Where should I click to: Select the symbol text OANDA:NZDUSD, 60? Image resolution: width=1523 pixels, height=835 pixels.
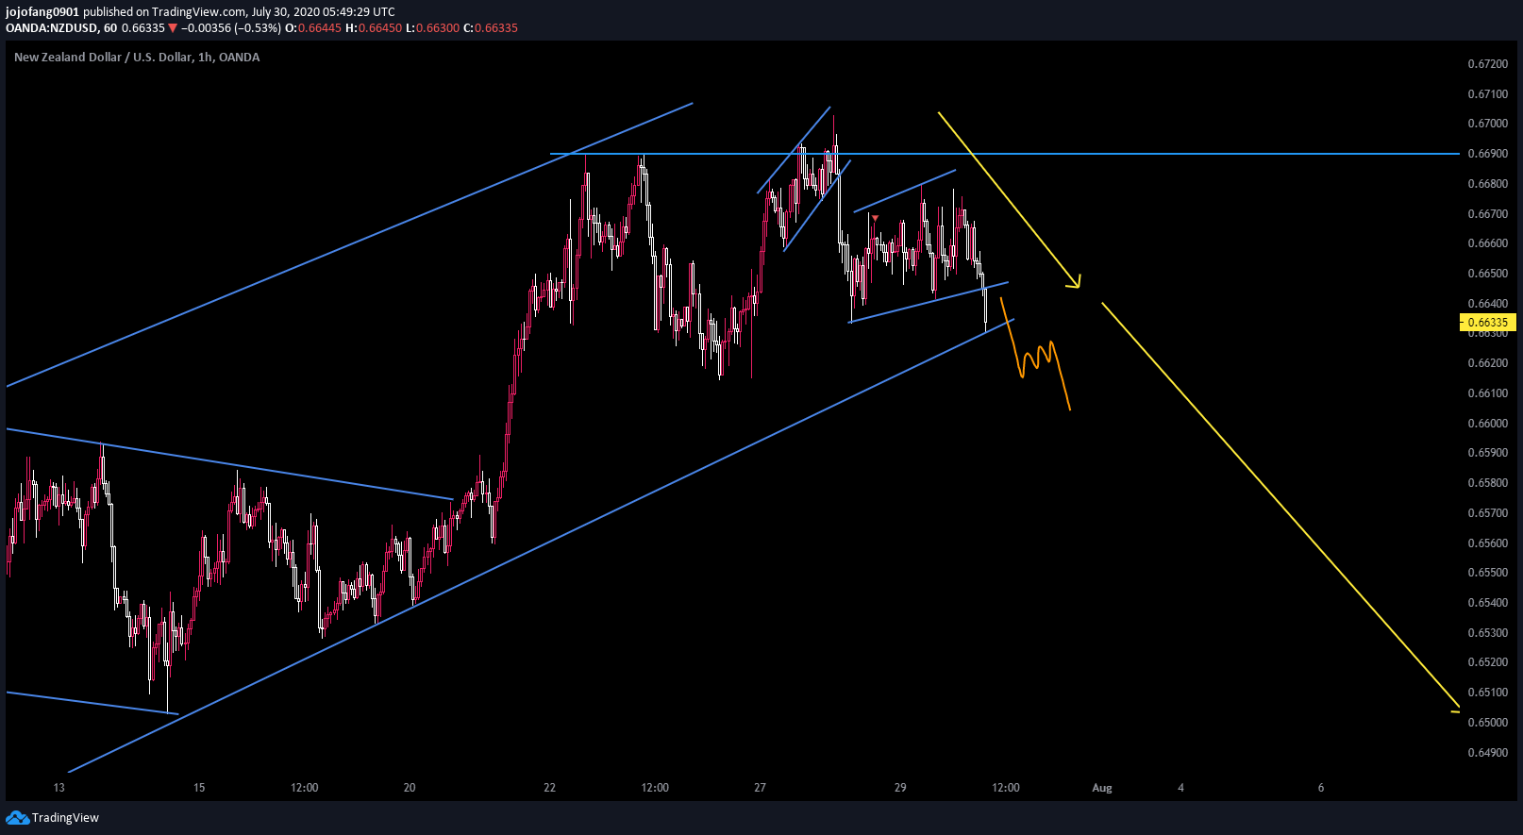(61, 28)
